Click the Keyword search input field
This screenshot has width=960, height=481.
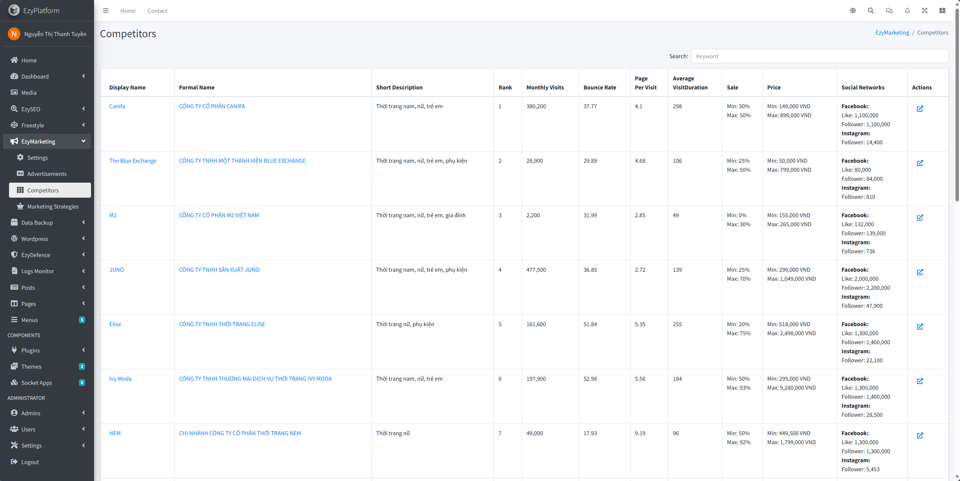[x=820, y=56]
